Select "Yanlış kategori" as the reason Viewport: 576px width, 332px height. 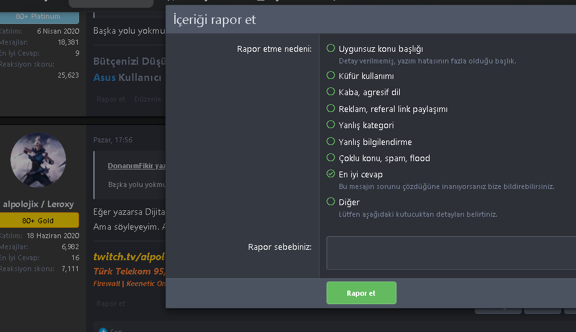331,125
